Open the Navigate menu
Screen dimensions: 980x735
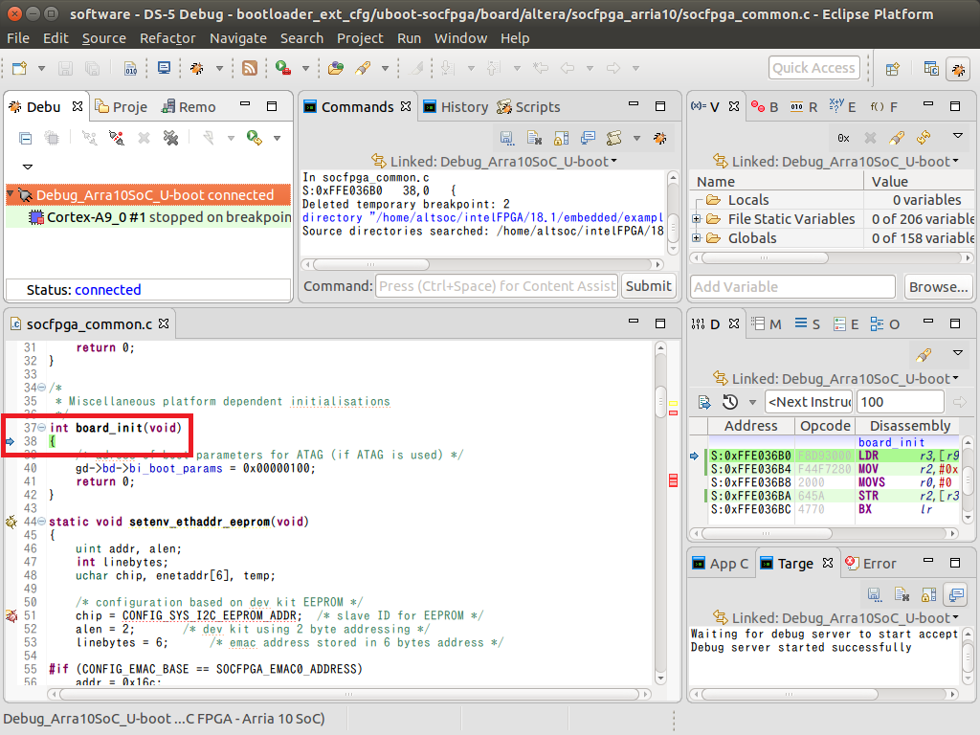click(238, 38)
